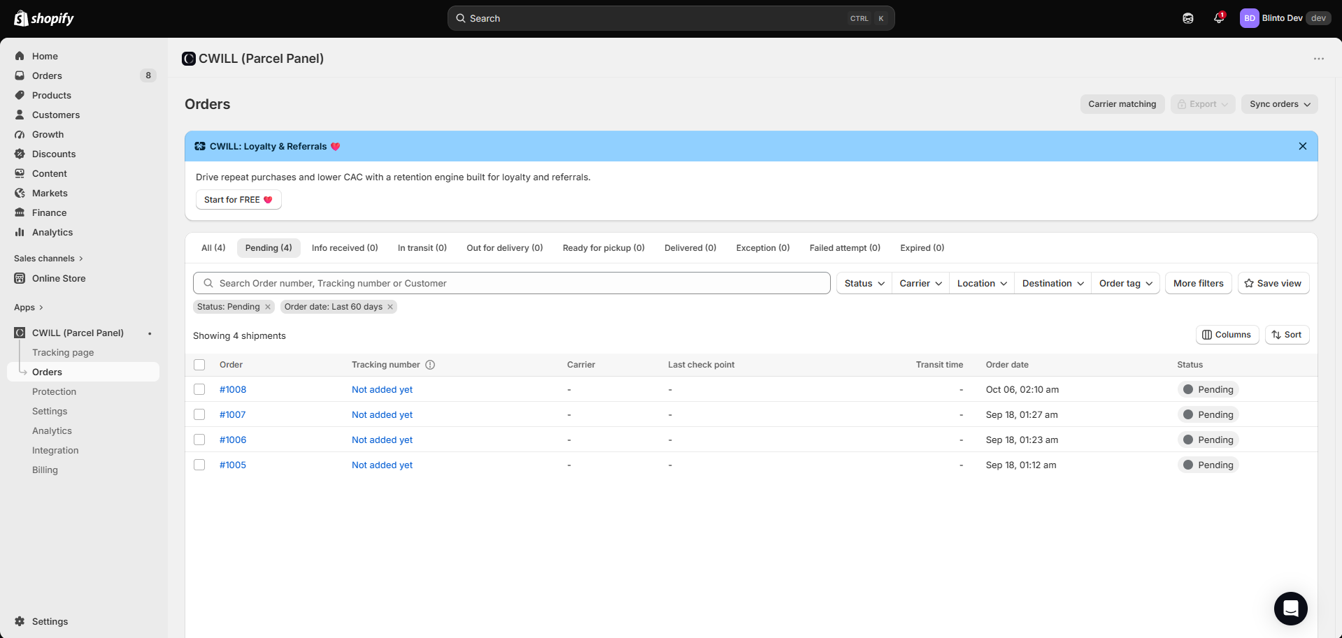
Task: Expand the Destination filter dropdown
Action: tap(1052, 283)
